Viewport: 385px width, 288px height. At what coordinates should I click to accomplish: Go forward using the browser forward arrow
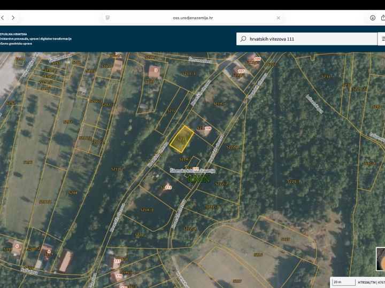13,18
